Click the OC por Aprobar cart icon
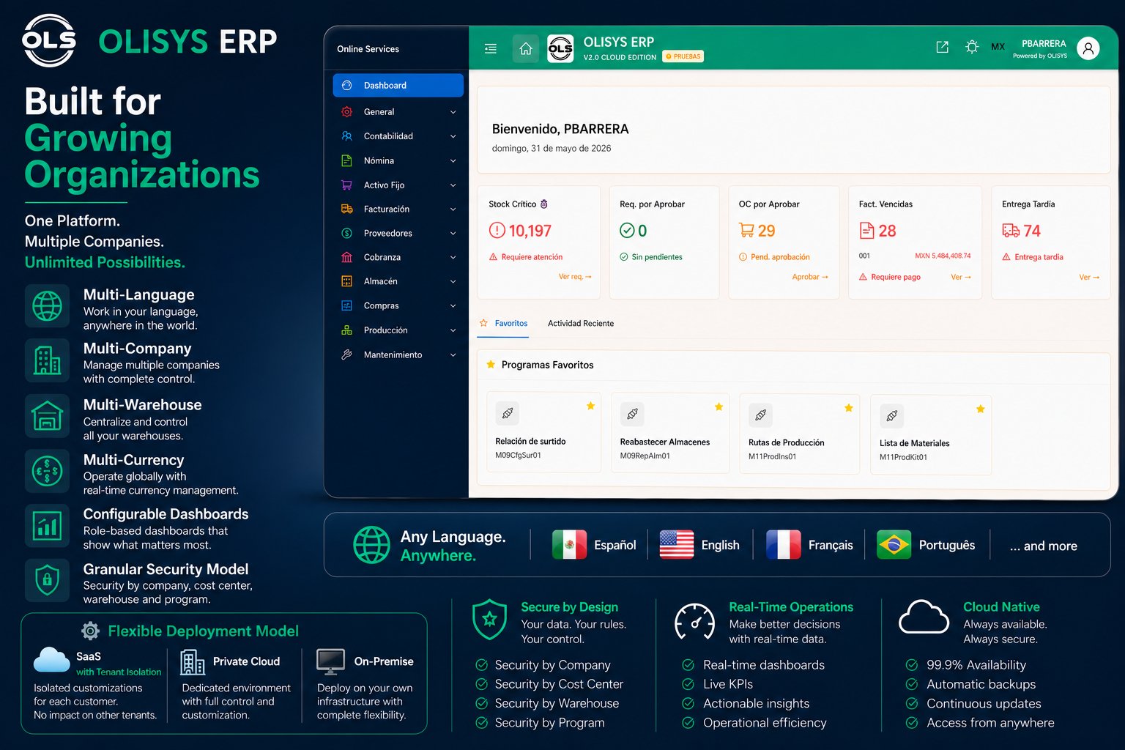This screenshot has width=1125, height=750. pyautogui.click(x=746, y=231)
